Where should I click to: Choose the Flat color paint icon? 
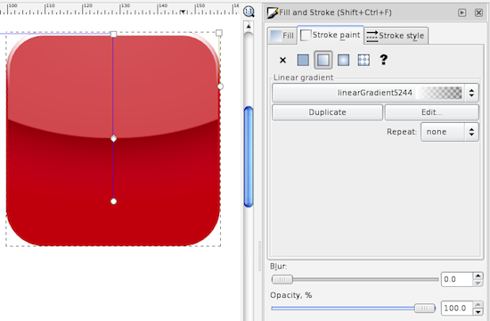click(x=303, y=60)
